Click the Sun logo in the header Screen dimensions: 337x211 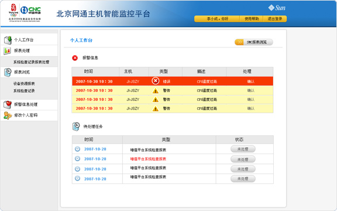click(277, 8)
